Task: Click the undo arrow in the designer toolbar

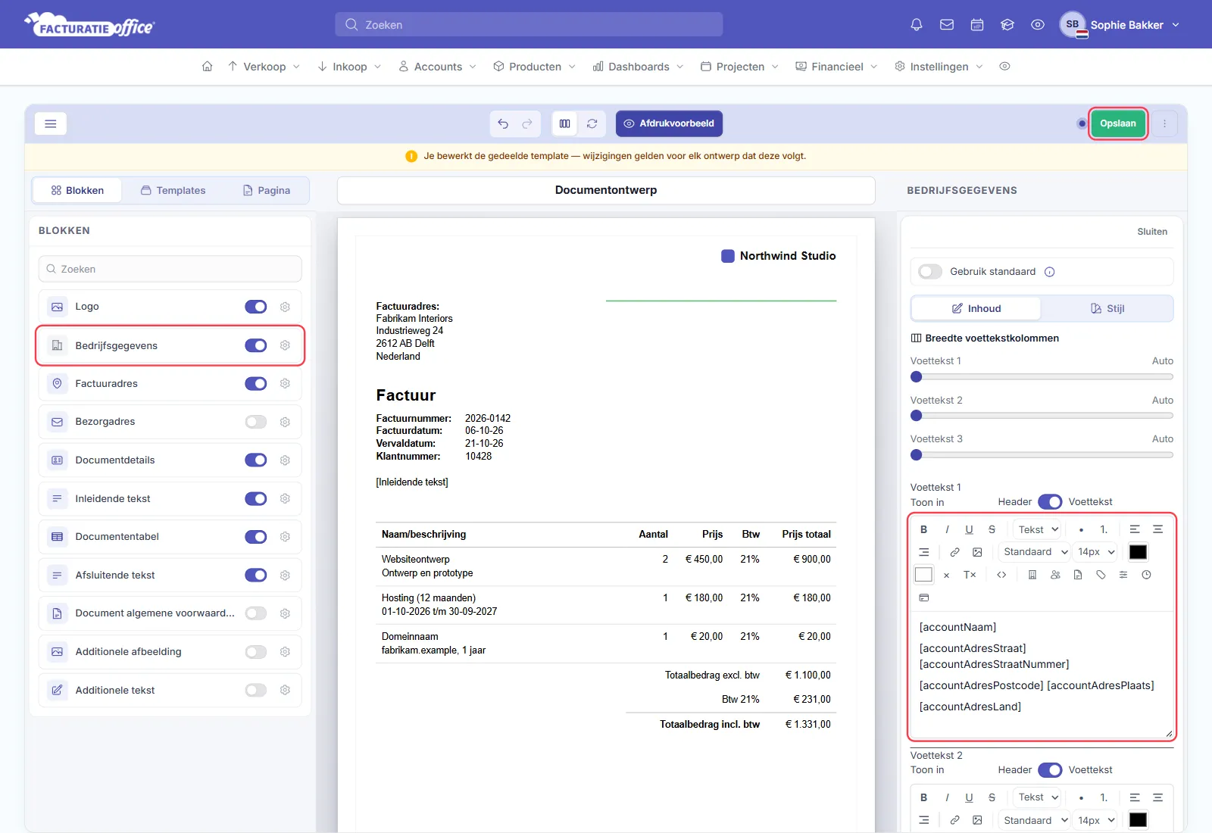Action: click(x=503, y=123)
